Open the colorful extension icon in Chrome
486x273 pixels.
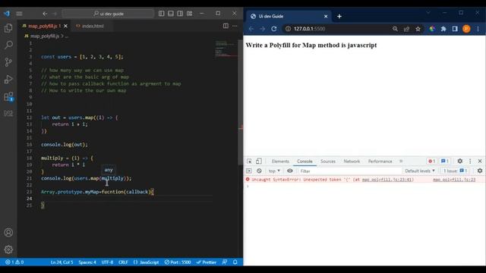[432, 29]
